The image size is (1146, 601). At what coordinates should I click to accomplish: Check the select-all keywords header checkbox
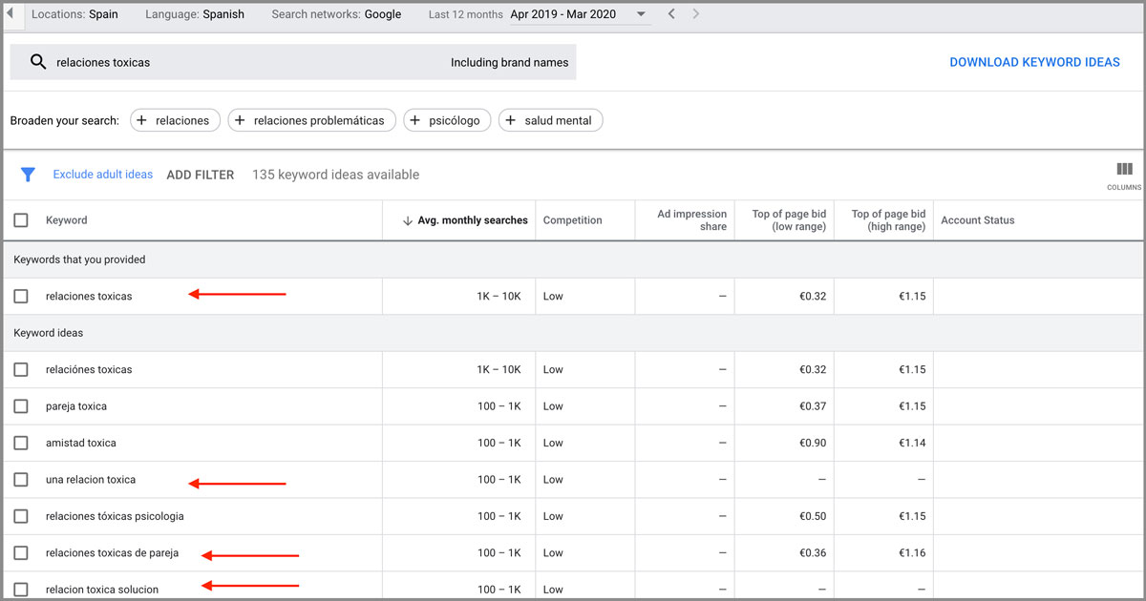21,220
